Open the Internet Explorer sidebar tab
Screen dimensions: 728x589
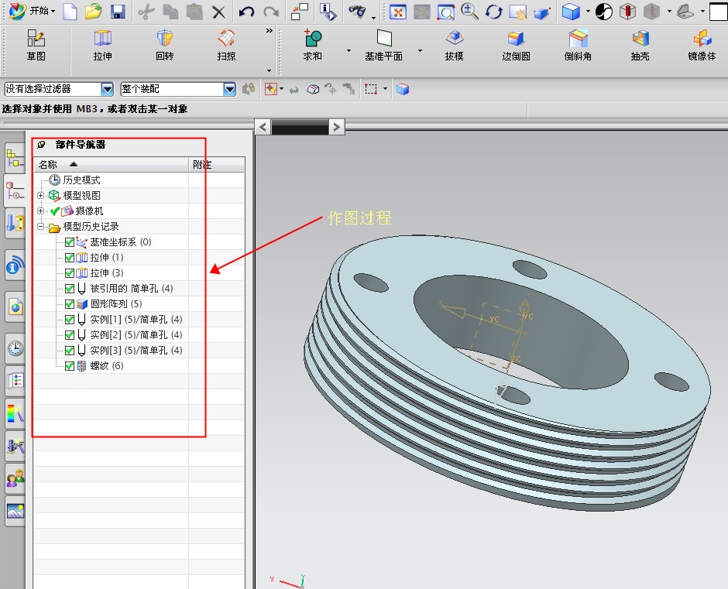click(15, 306)
